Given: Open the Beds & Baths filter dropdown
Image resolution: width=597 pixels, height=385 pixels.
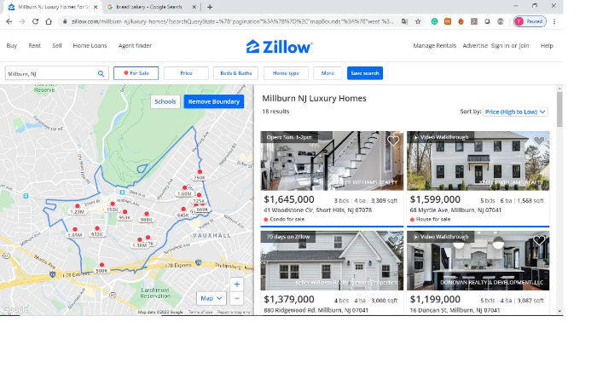Looking at the screenshot, I should coord(235,73).
